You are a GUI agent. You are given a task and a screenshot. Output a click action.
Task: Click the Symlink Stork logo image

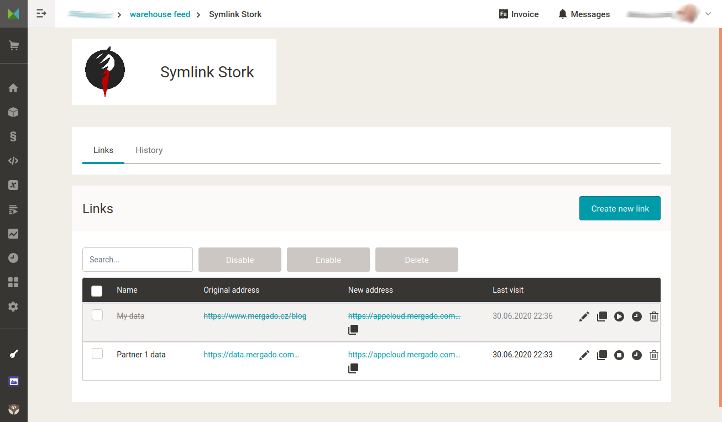[105, 72]
